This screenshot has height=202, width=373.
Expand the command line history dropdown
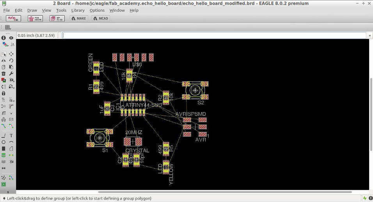[369, 35]
